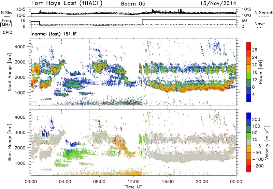Click the "15" label on Velocity colorbar

pos(255,140)
